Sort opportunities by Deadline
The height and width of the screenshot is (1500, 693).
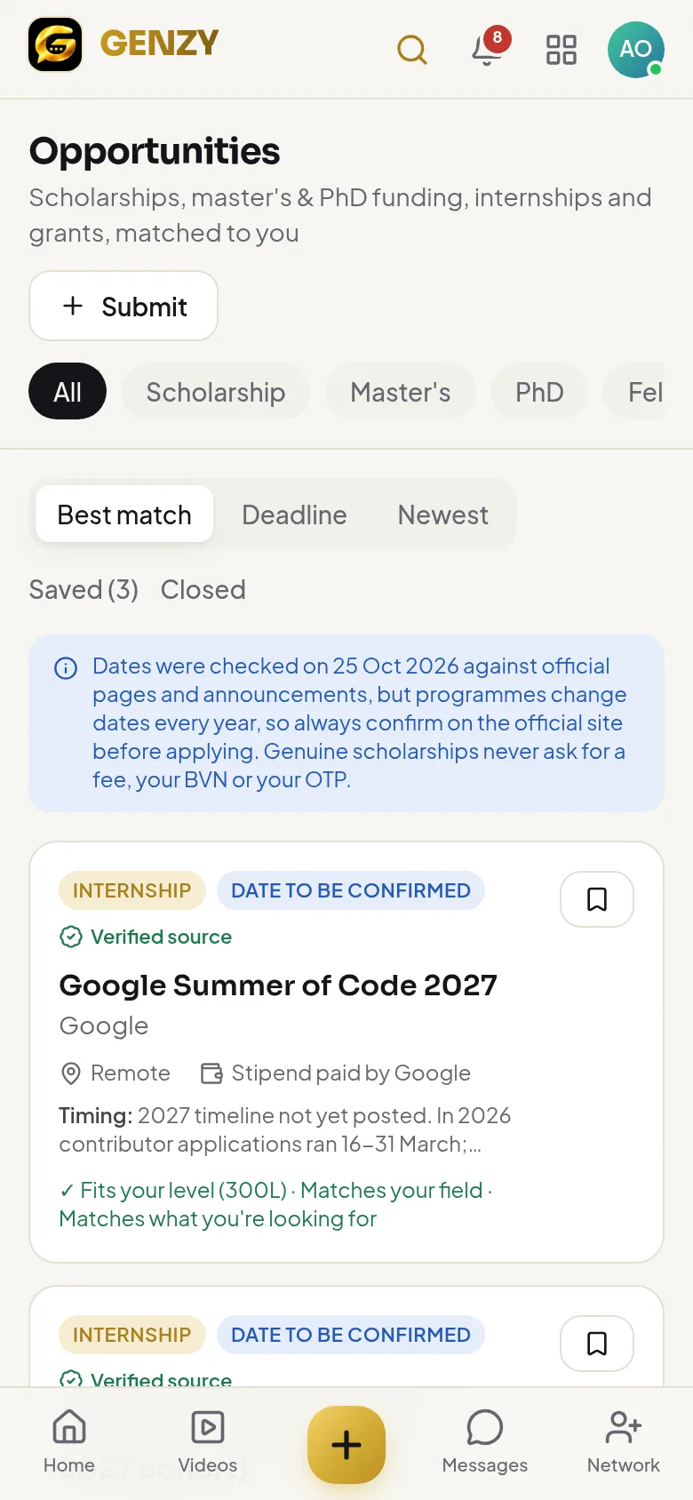click(x=294, y=515)
